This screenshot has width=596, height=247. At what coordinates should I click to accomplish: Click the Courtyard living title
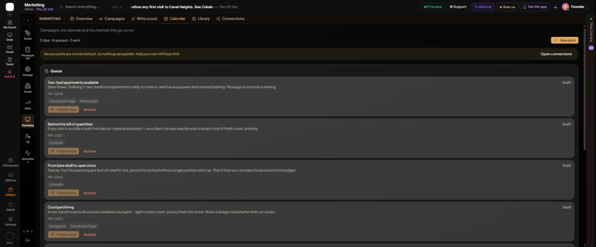click(61, 207)
